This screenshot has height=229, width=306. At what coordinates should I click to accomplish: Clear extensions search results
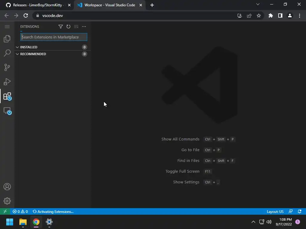pyautogui.click(x=76, y=27)
